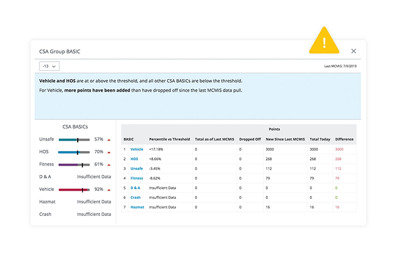Click the red 112 difference value
This screenshot has height=256, width=397.
338,169
